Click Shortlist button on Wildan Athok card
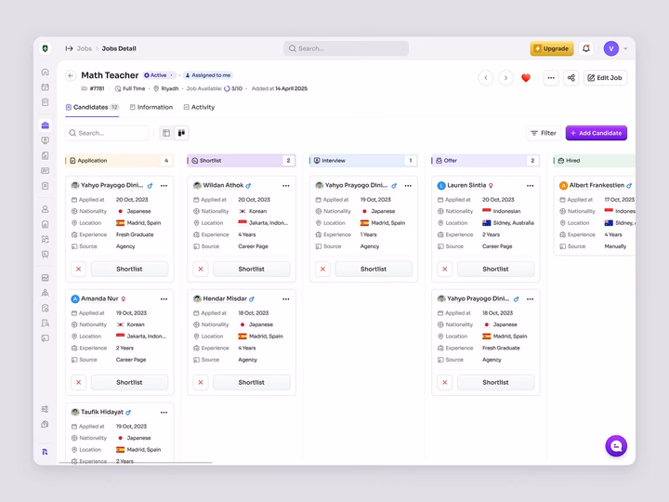Image resolution: width=669 pixels, height=502 pixels. point(251,269)
